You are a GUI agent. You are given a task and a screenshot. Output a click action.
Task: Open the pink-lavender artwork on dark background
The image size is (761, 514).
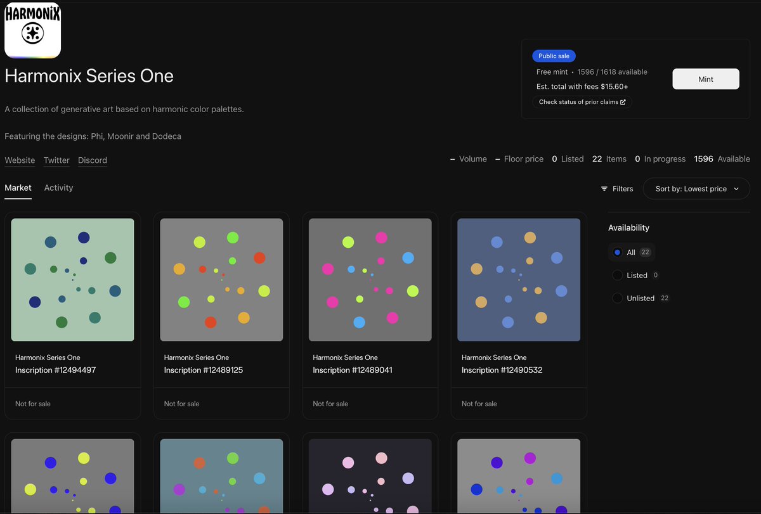[x=370, y=475]
